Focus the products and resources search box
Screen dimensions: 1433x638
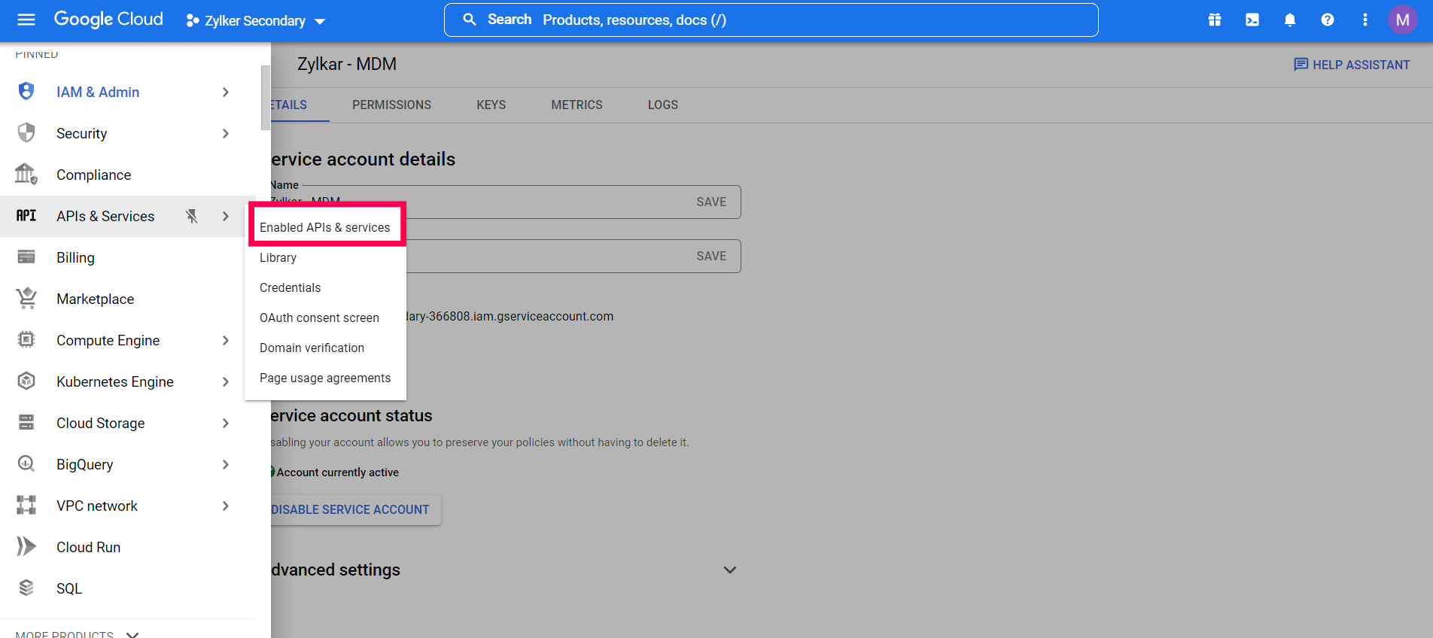point(771,20)
